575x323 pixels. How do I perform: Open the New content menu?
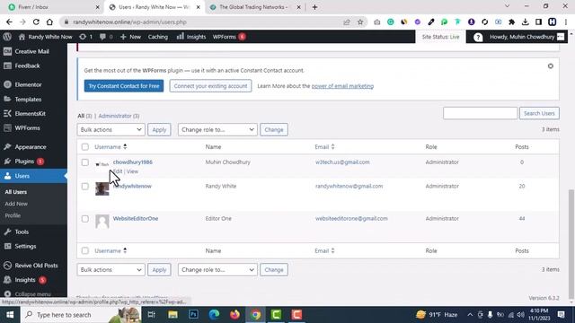pyautogui.click(x=130, y=37)
